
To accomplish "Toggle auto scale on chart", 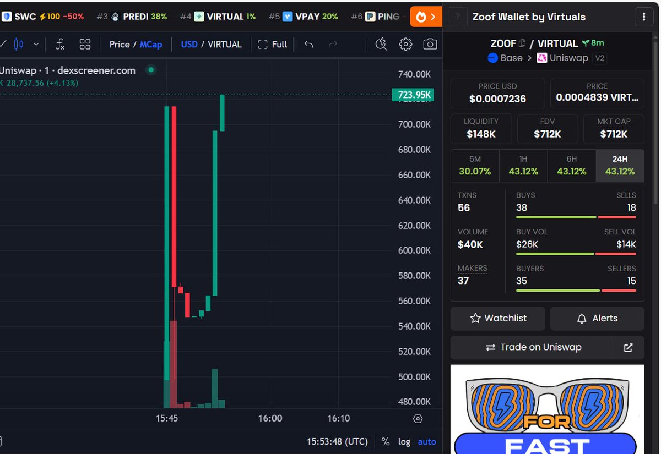I will click(427, 441).
